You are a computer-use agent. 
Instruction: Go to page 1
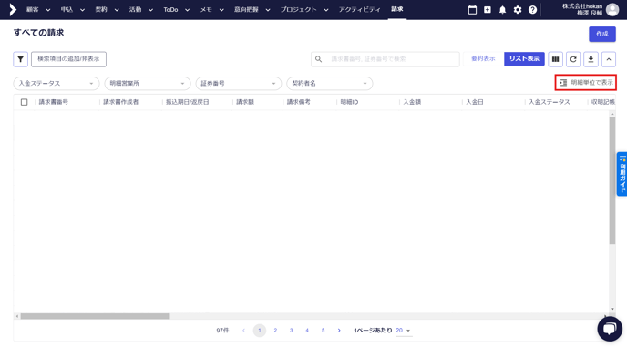tap(260, 331)
